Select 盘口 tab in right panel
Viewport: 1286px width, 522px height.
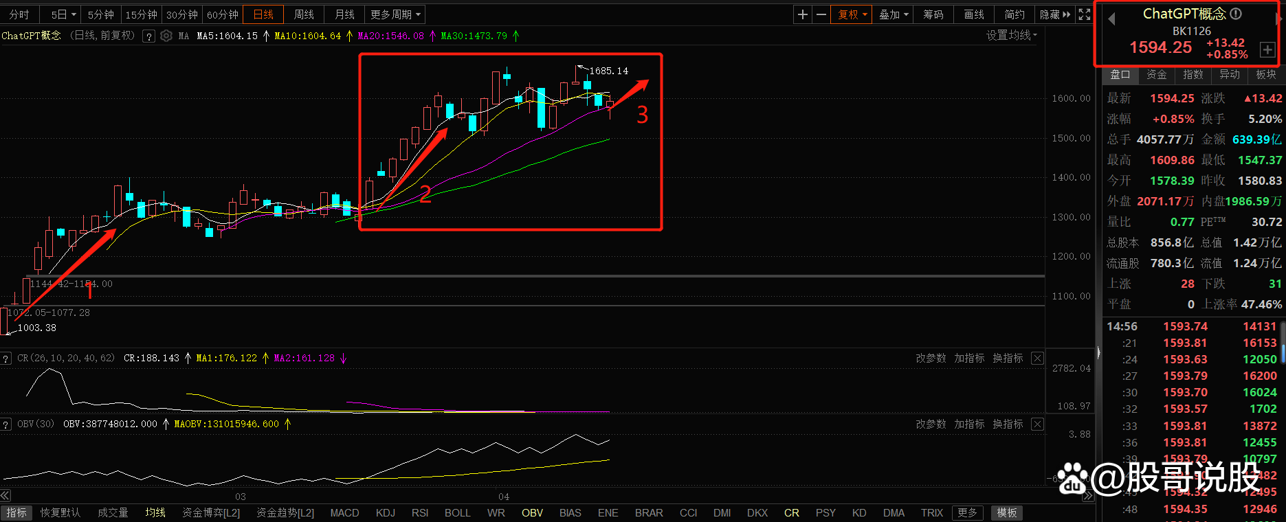tap(1120, 75)
